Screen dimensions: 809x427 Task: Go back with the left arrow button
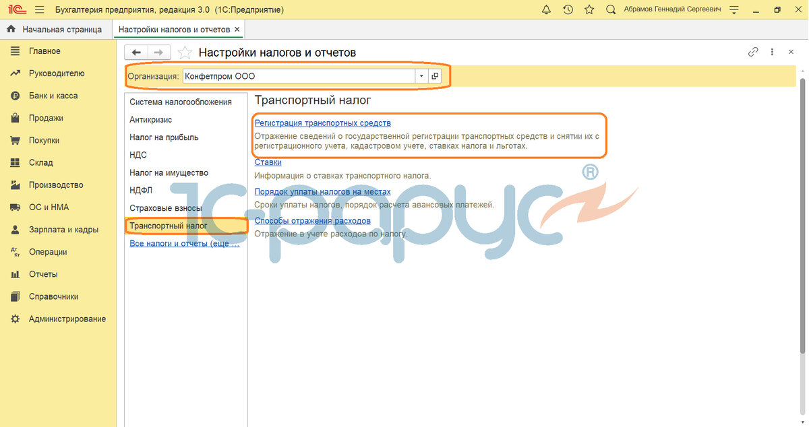click(x=136, y=53)
